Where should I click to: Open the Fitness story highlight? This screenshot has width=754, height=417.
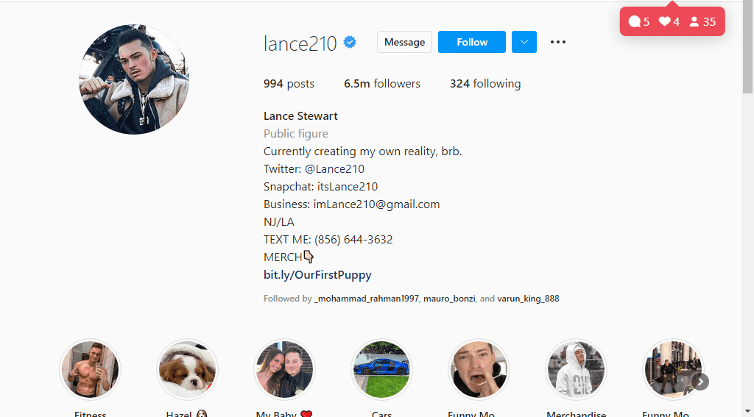click(x=90, y=370)
